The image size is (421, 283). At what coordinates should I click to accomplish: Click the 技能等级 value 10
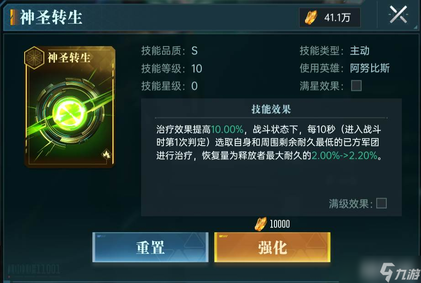196,69
